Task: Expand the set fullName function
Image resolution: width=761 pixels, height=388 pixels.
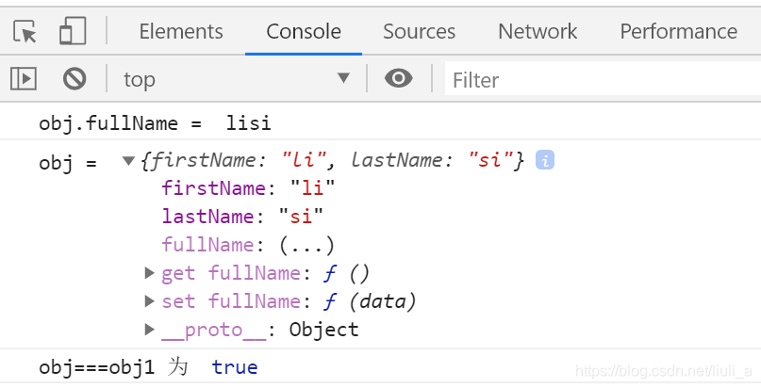Action: pos(150,301)
